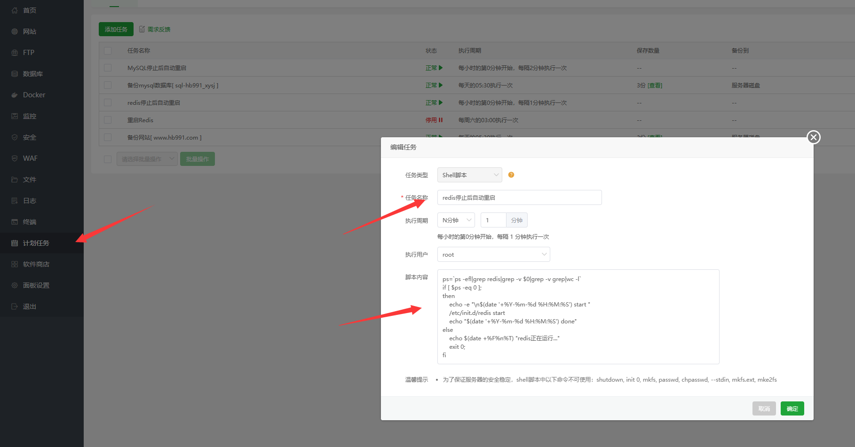Image resolution: width=855 pixels, height=447 pixels.
Task: Open the Shell脚本 task type dropdown
Action: tap(469, 175)
